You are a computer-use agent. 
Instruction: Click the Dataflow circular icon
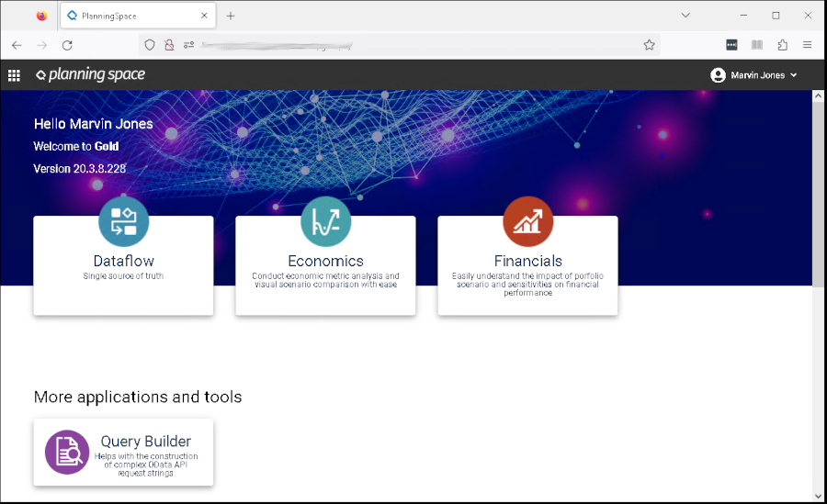pyautogui.click(x=123, y=221)
